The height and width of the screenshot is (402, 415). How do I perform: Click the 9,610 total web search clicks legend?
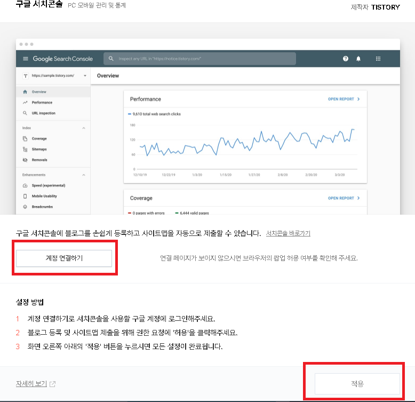pyautogui.click(x=154, y=114)
